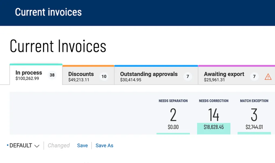Filter by Match Exception count 3
Viewport: 275px width, 163px height.
tap(254, 115)
